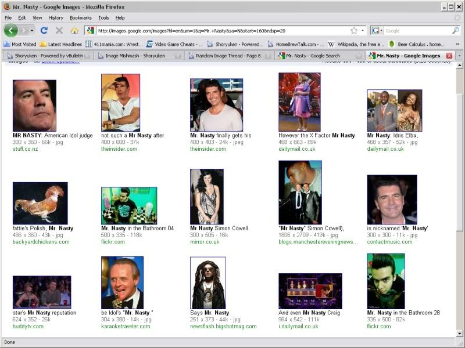Open the 411mania.com bookmark
465x348 pixels.
[114, 44]
